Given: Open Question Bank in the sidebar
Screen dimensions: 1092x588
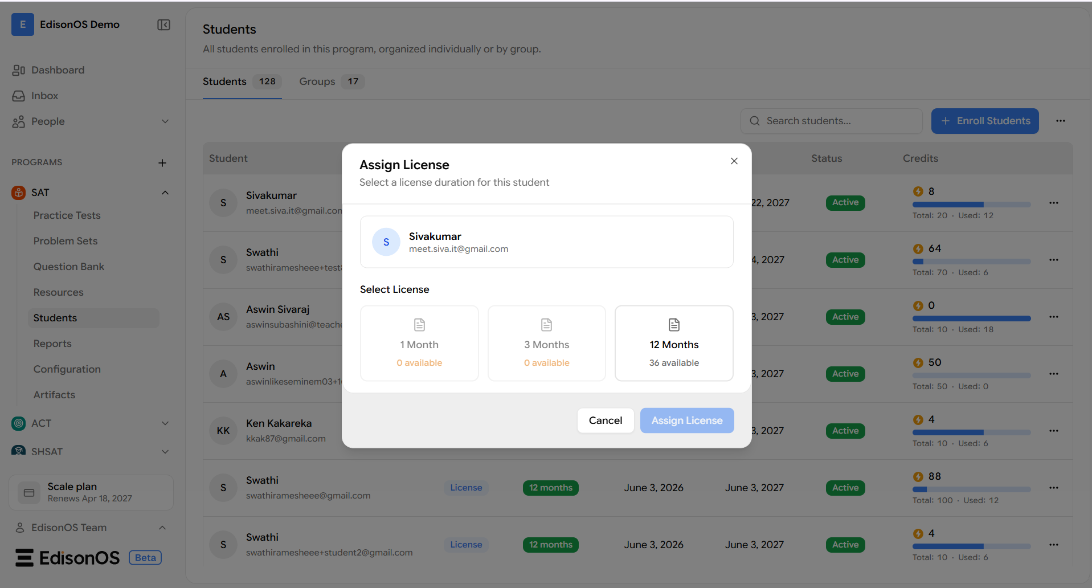Looking at the screenshot, I should click(x=69, y=267).
